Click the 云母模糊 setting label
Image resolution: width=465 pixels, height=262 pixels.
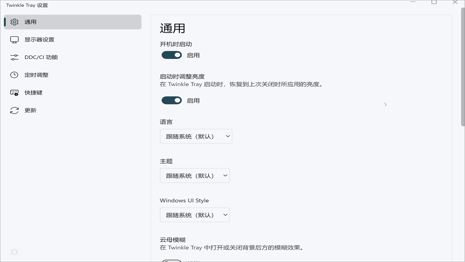click(173, 240)
